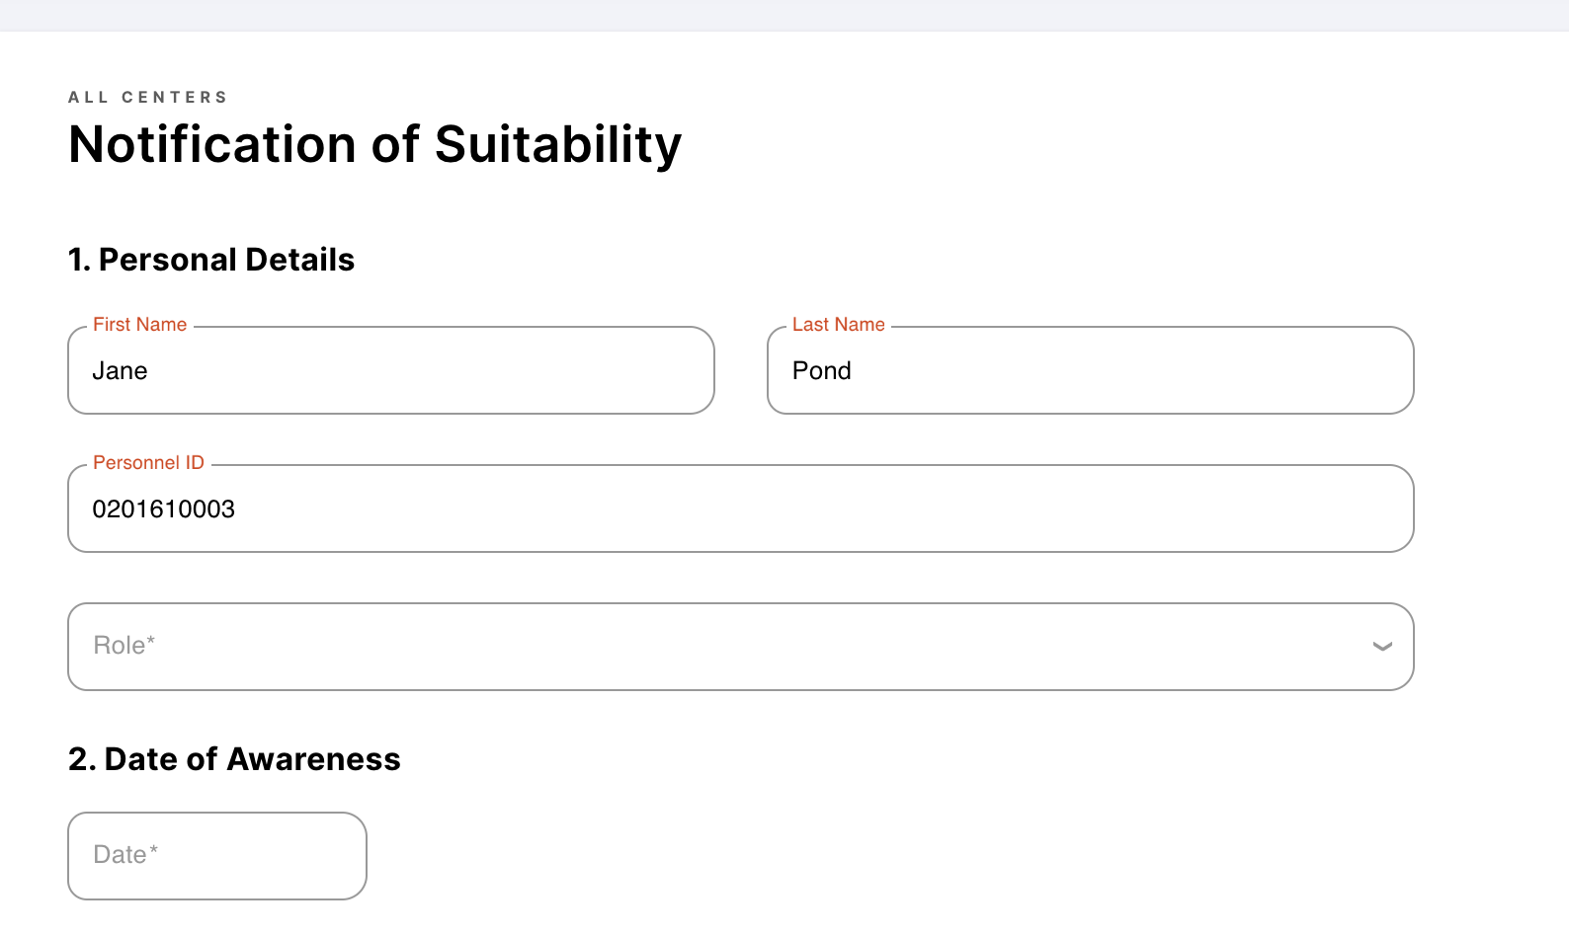Click the "ALL CENTERS" breadcrumb label
1569x936 pixels.
[147, 97]
